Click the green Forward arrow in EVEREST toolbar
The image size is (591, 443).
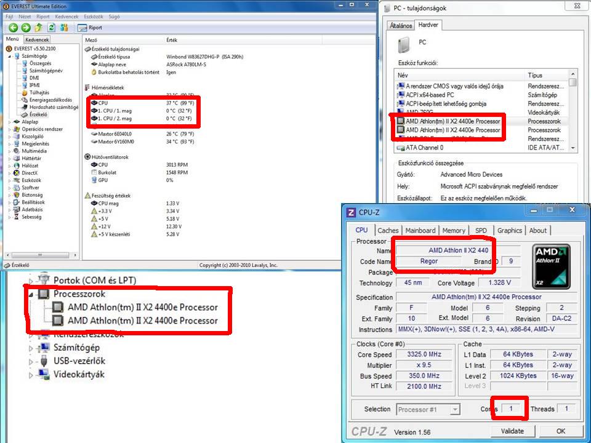coord(26,28)
